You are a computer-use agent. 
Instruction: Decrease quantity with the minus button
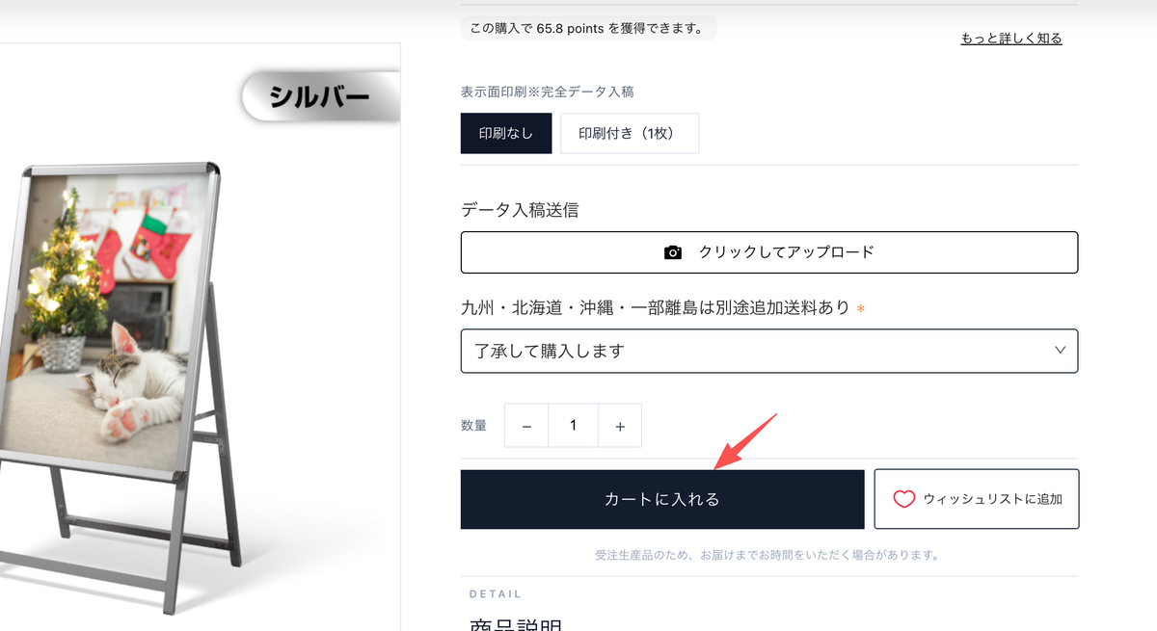[526, 426]
